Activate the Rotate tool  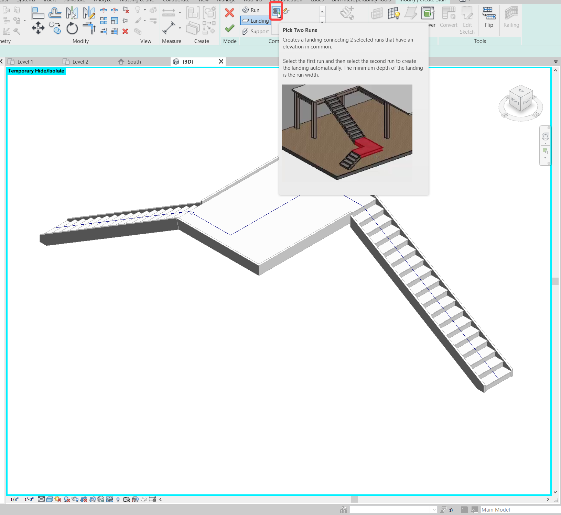click(x=72, y=28)
